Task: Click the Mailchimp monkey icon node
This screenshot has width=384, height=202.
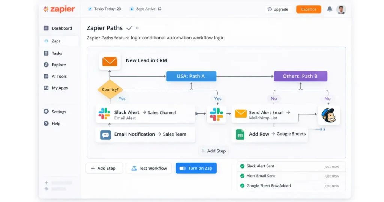Action: pyautogui.click(x=329, y=115)
